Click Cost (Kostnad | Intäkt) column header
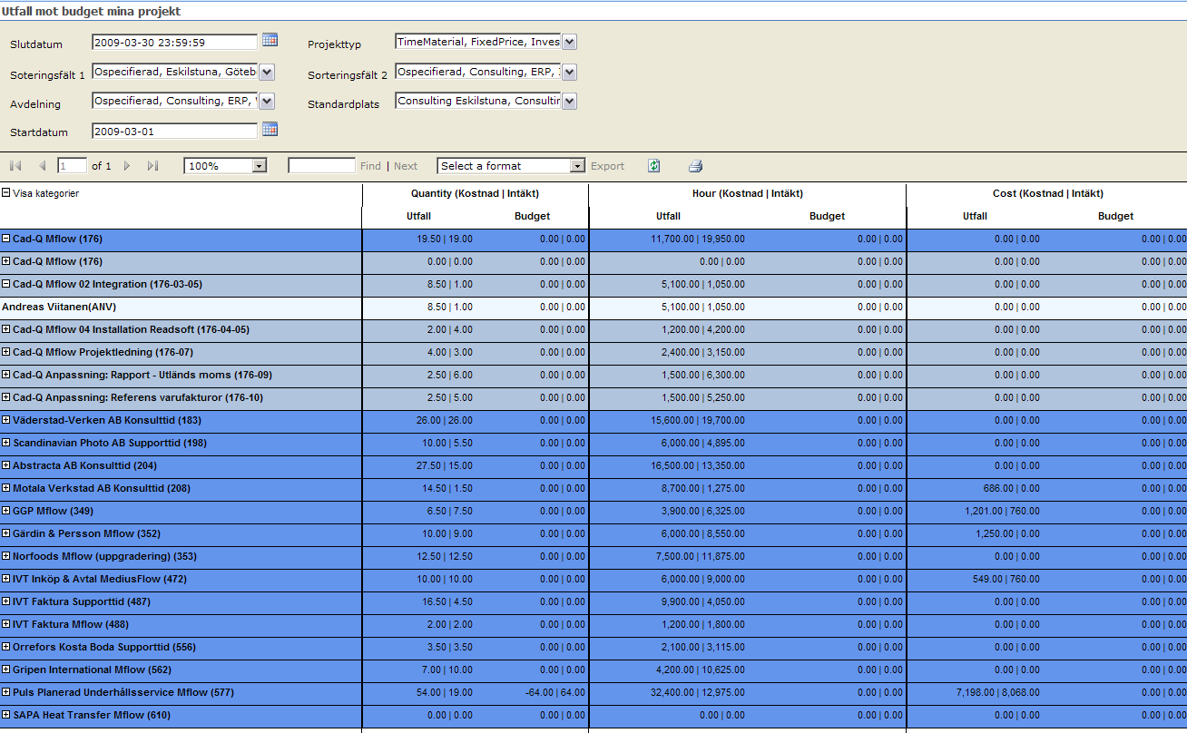 (1048, 193)
